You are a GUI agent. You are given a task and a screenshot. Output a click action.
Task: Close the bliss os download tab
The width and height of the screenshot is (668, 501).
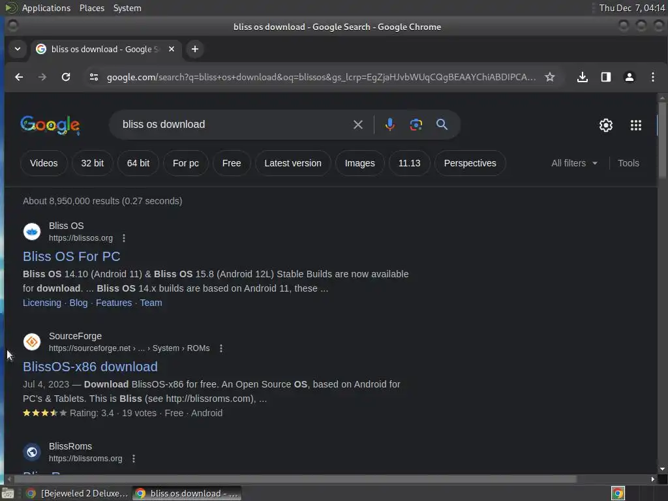click(172, 50)
